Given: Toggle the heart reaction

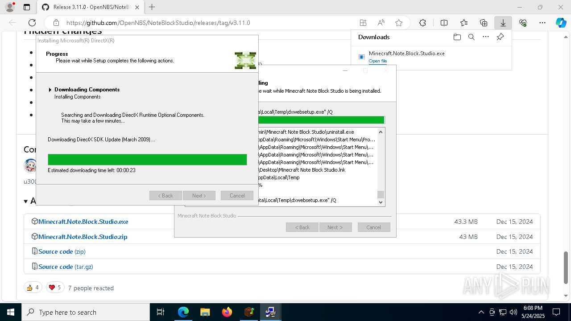Looking at the screenshot, I should (x=55, y=288).
